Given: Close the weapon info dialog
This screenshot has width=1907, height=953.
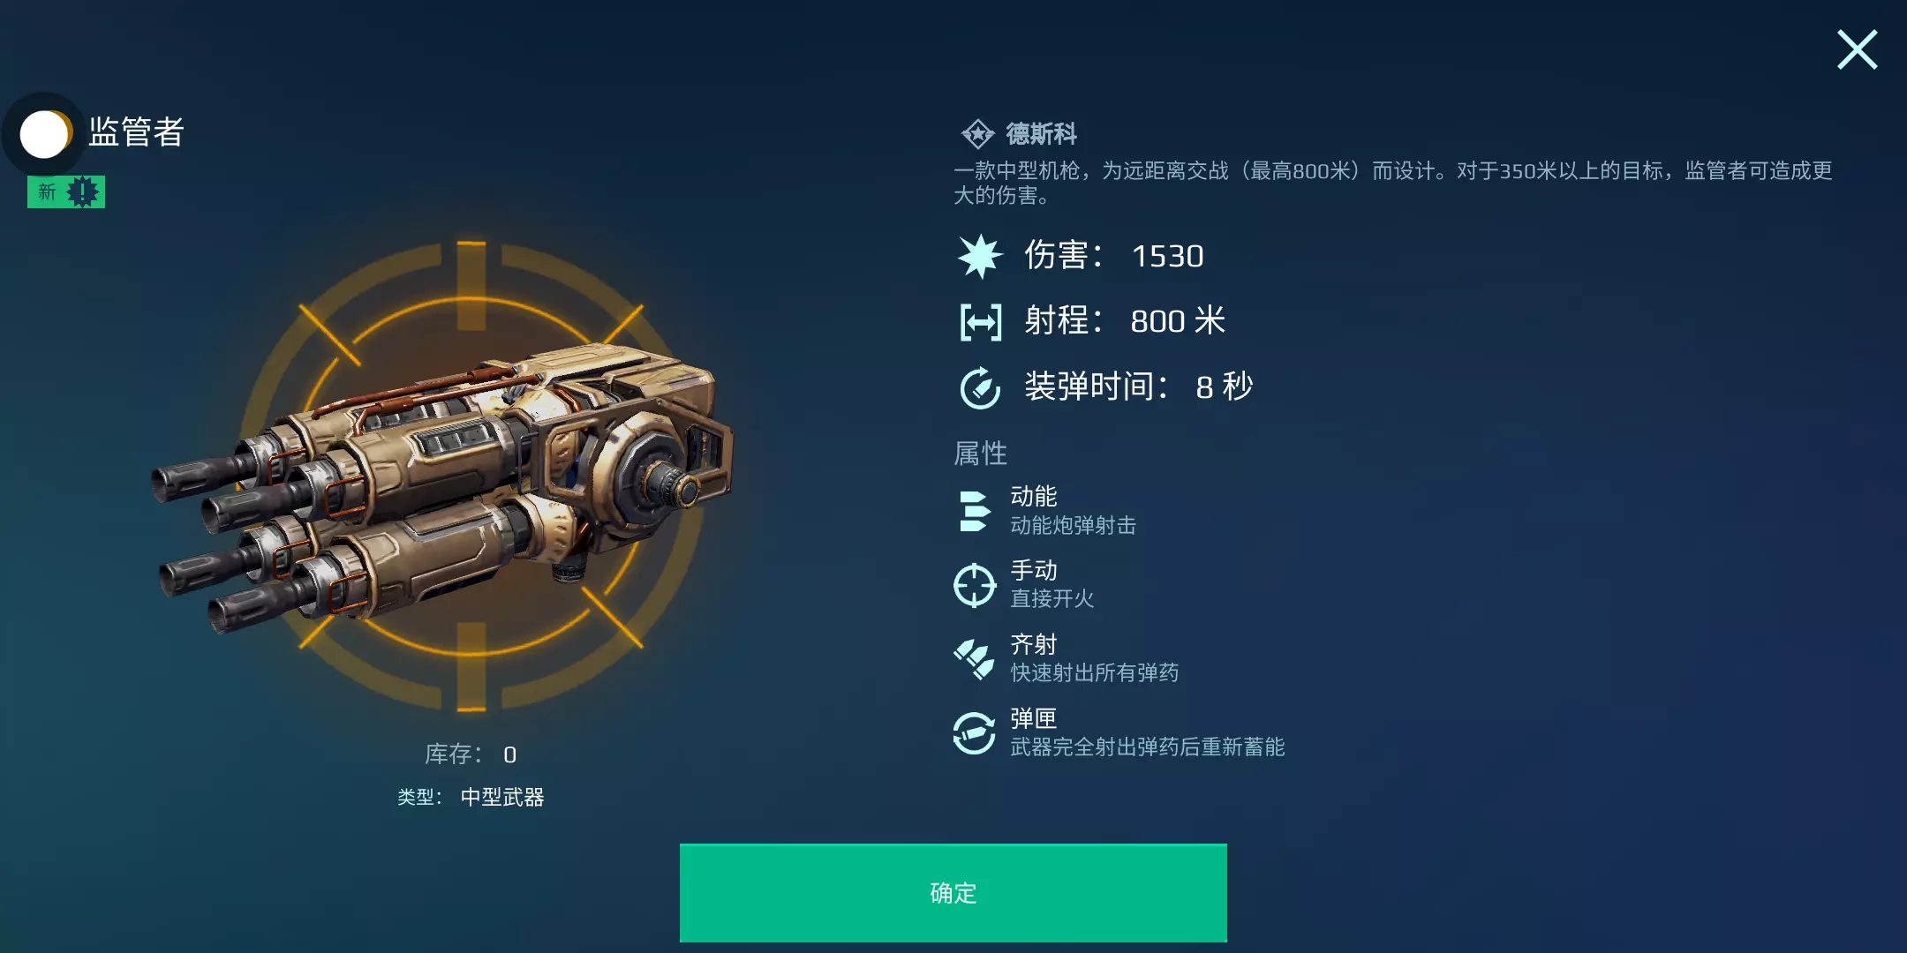Looking at the screenshot, I should (x=1857, y=49).
